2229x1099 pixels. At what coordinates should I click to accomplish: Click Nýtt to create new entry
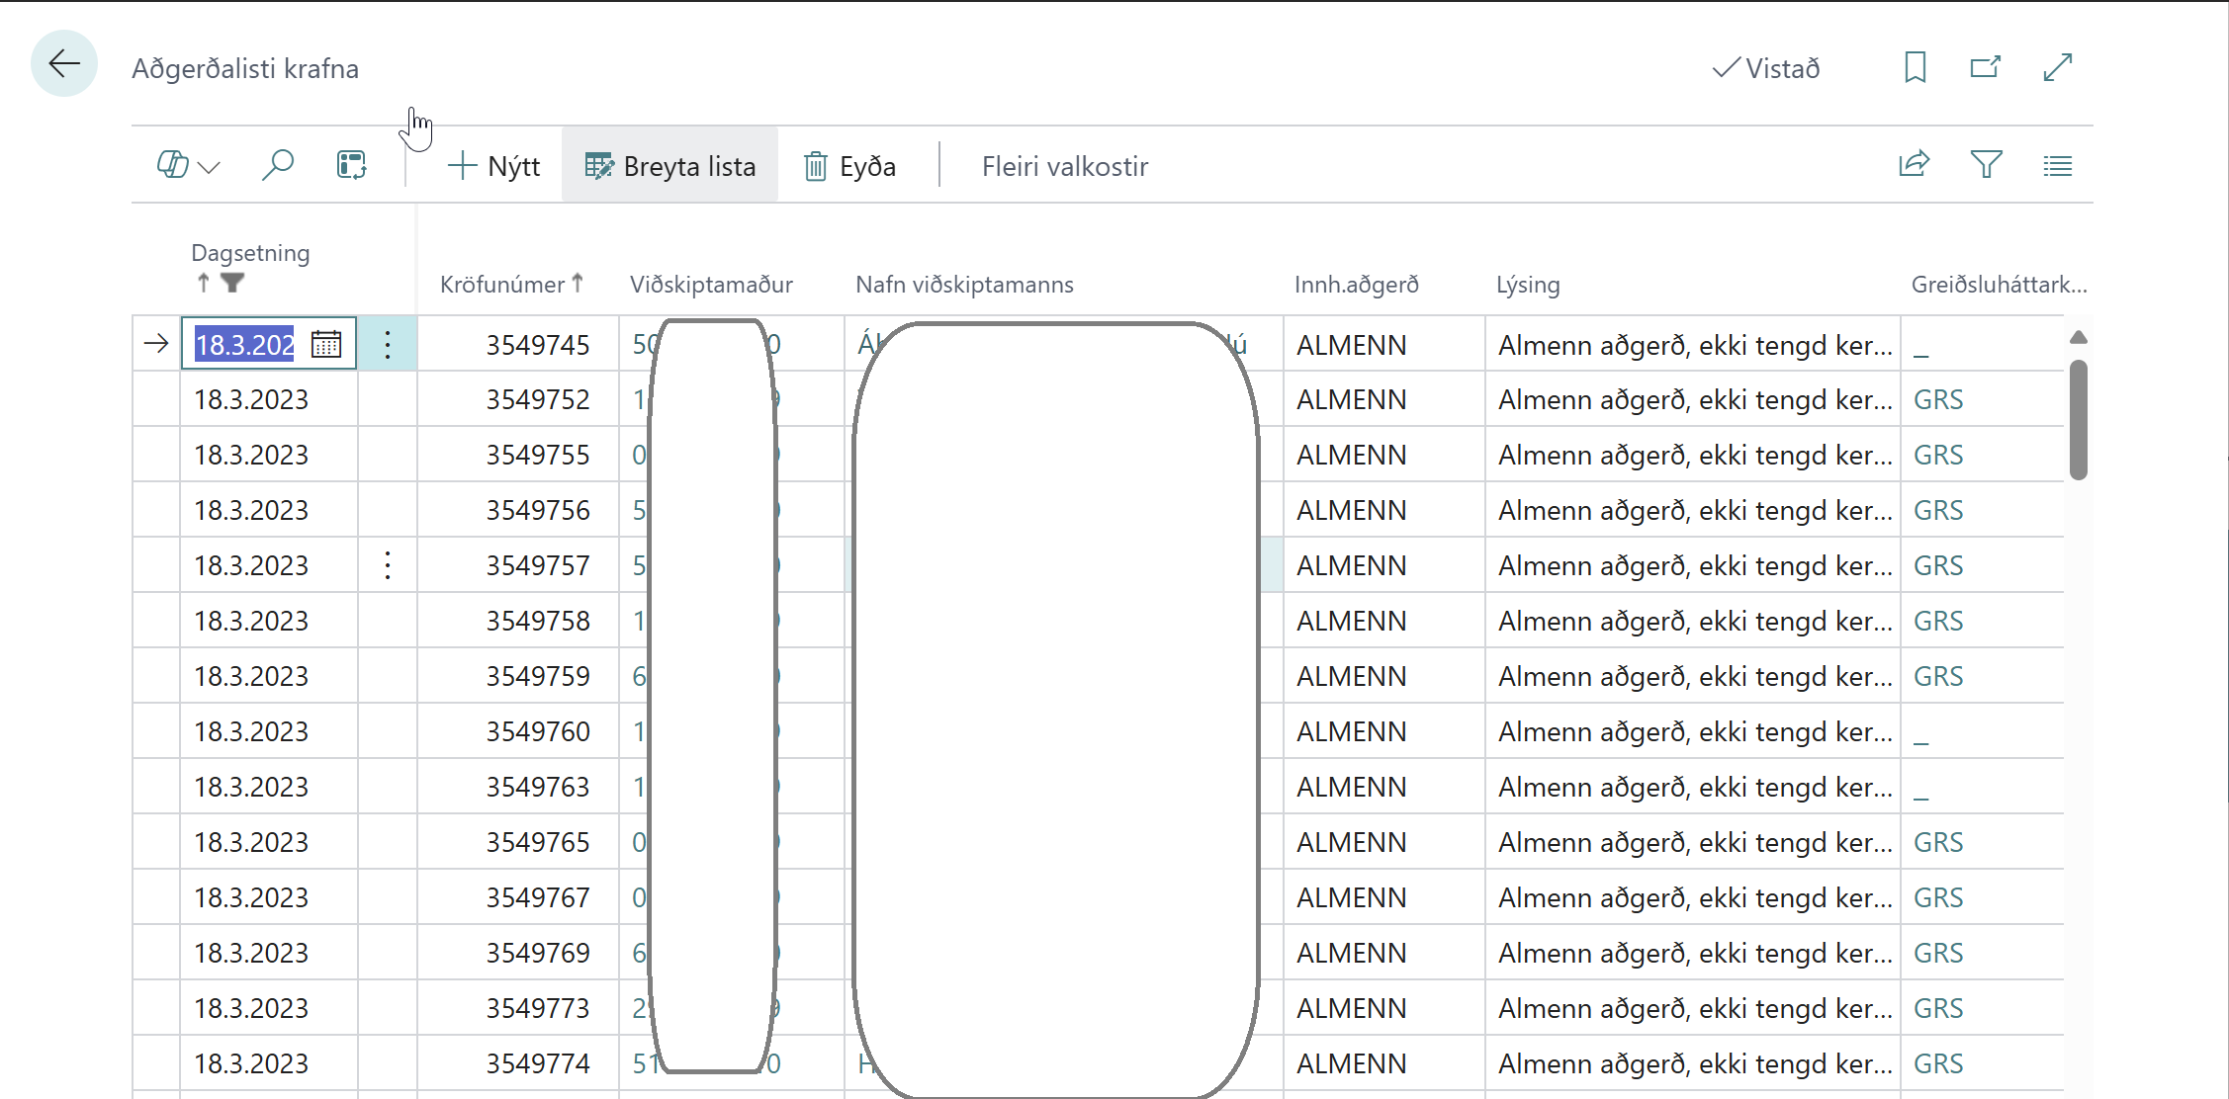click(x=493, y=166)
